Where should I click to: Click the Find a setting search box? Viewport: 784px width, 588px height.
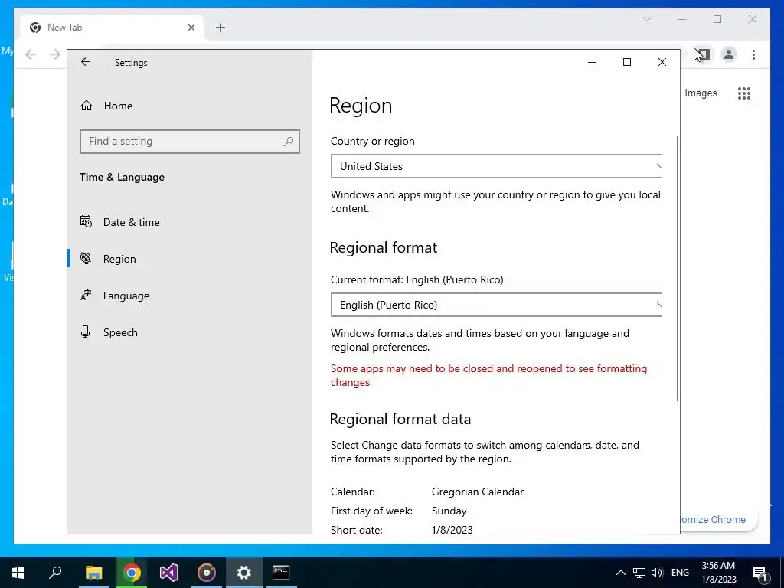190,142
